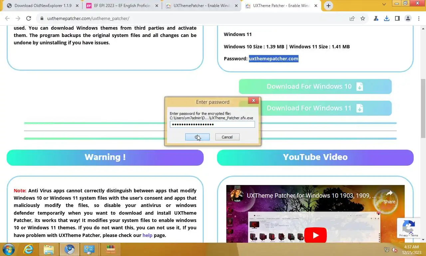This screenshot has width=426, height=256.
Task: Switch to UXThemePatcher tab
Action: [x=201, y=6]
